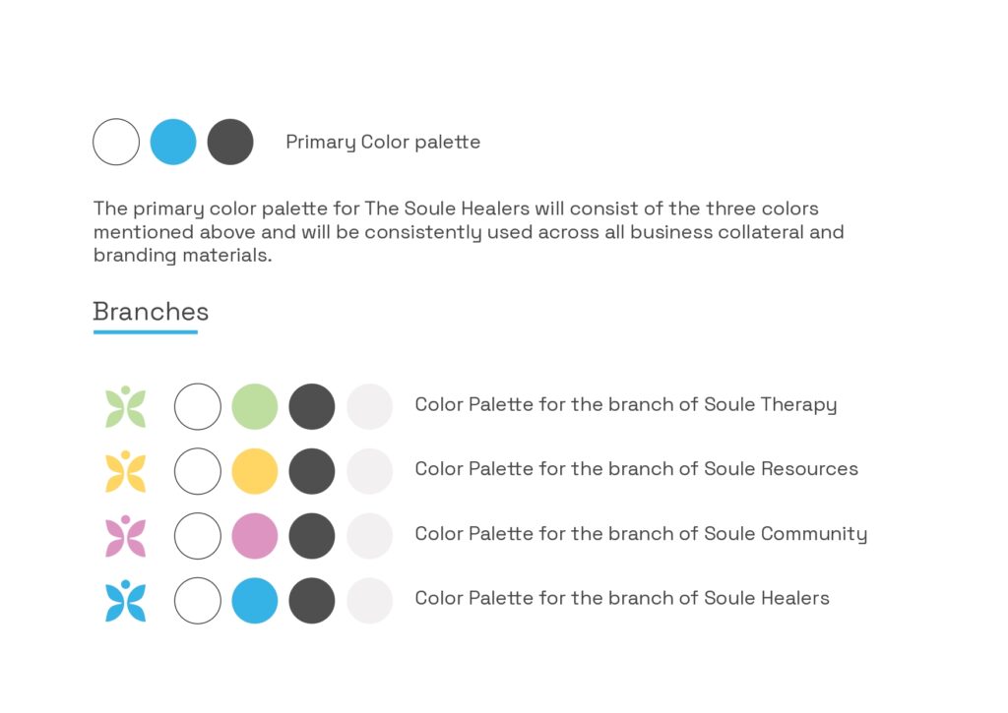Click the green Soule Therapy butterfly logo
Image resolution: width=1008 pixels, height=713 pixels.
click(125, 406)
